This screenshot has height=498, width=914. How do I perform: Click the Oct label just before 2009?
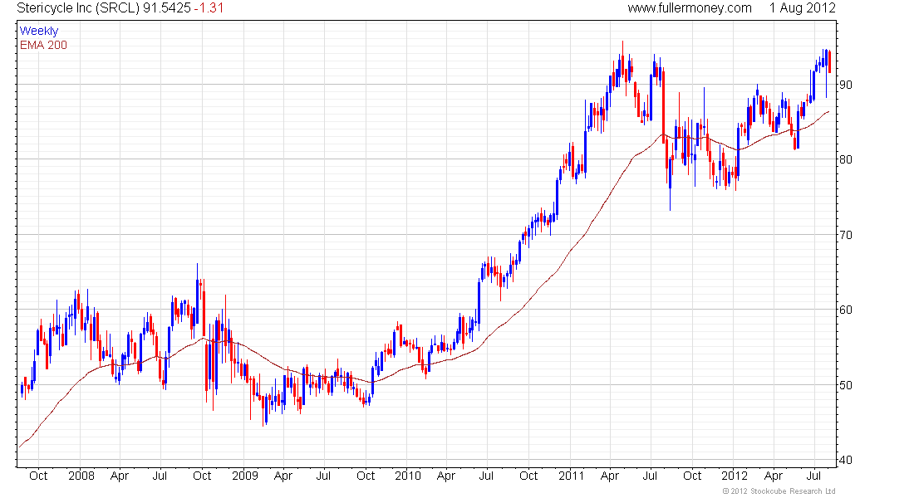click(x=202, y=476)
